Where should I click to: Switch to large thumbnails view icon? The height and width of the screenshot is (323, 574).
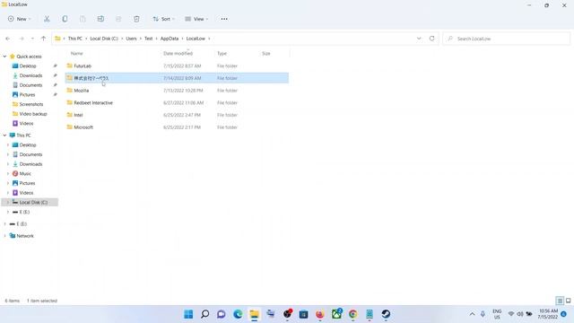(568, 301)
